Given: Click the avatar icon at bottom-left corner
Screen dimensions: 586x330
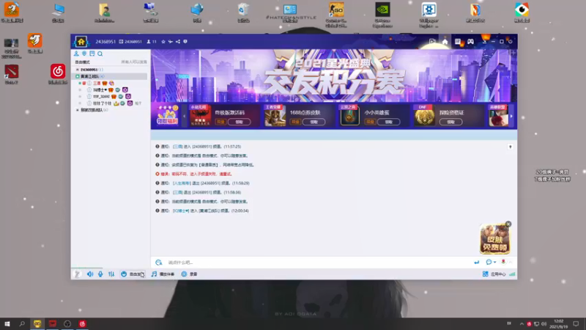Looking at the screenshot, I should pos(77,274).
